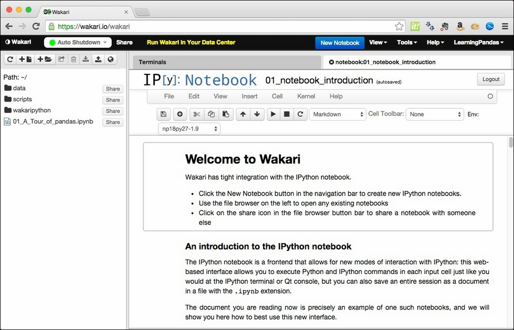Paste cell below with clipboard icon
The height and width of the screenshot is (330, 514).
(226, 114)
